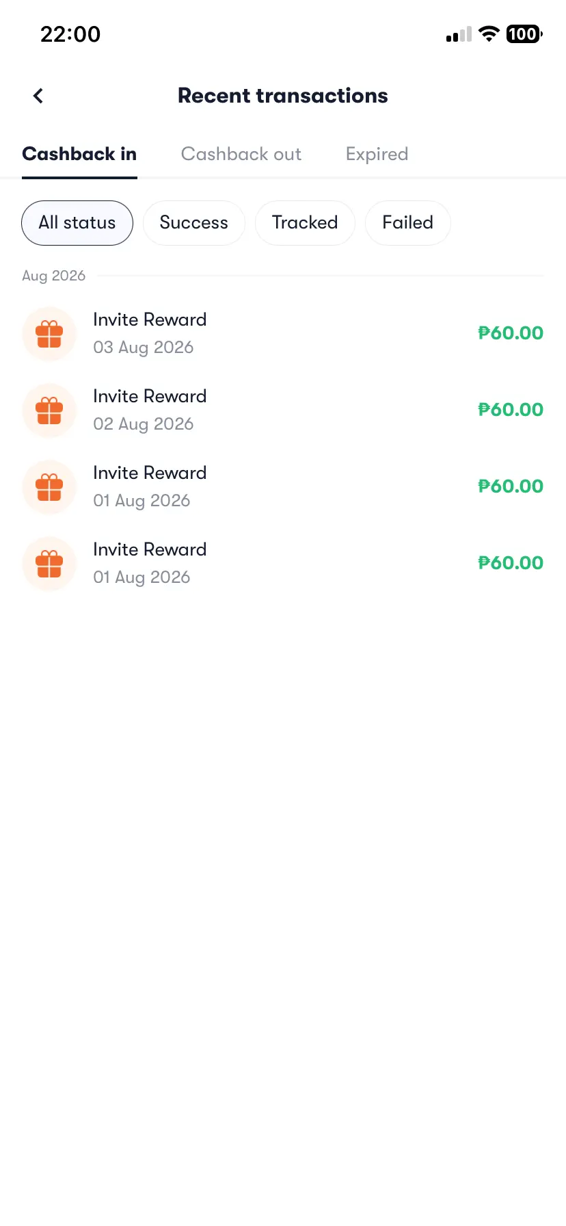Image resolution: width=566 pixels, height=1226 pixels.
Task: Filter transactions by Failed status
Action: pyautogui.click(x=408, y=223)
